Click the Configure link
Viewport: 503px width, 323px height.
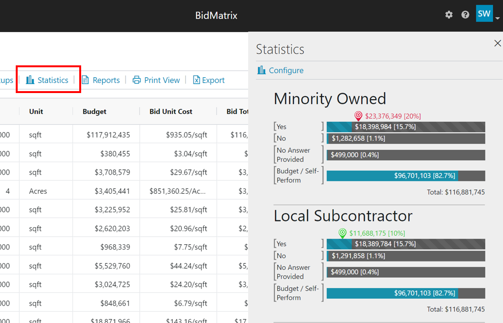285,70
